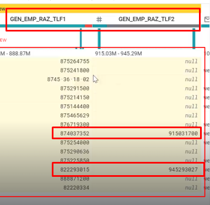Select cell 875214150

point(75,97)
